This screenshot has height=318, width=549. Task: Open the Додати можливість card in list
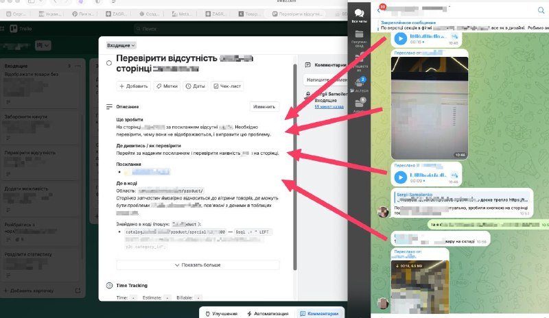click(x=40, y=199)
